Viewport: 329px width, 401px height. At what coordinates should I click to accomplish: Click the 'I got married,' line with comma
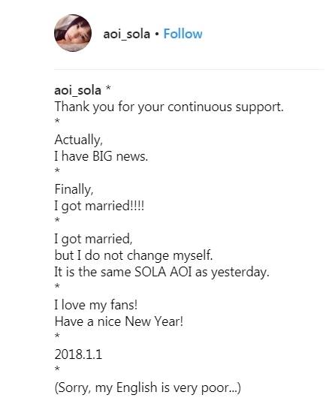coord(93,240)
